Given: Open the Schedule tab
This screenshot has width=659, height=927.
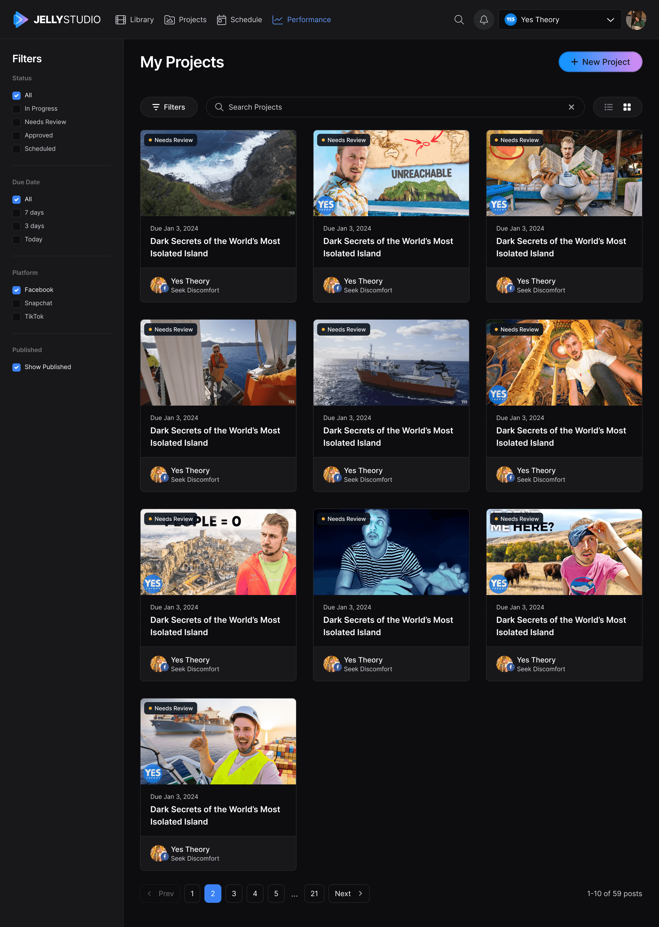Looking at the screenshot, I should point(239,20).
